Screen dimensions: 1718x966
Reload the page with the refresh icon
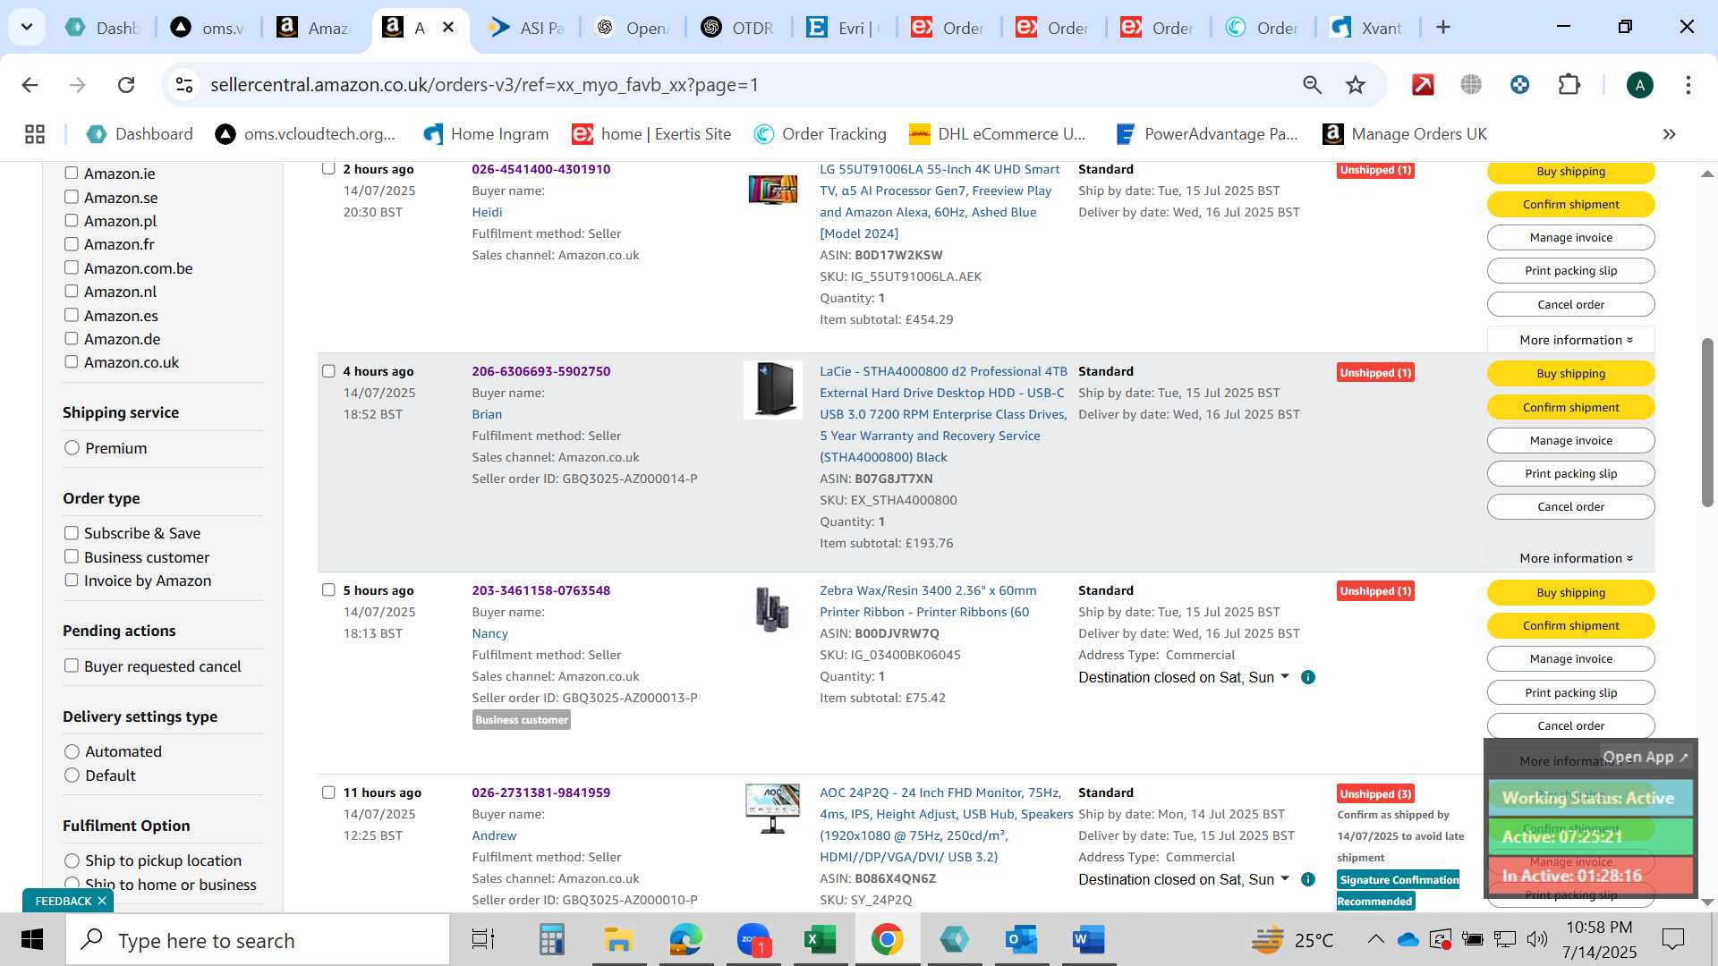click(126, 85)
